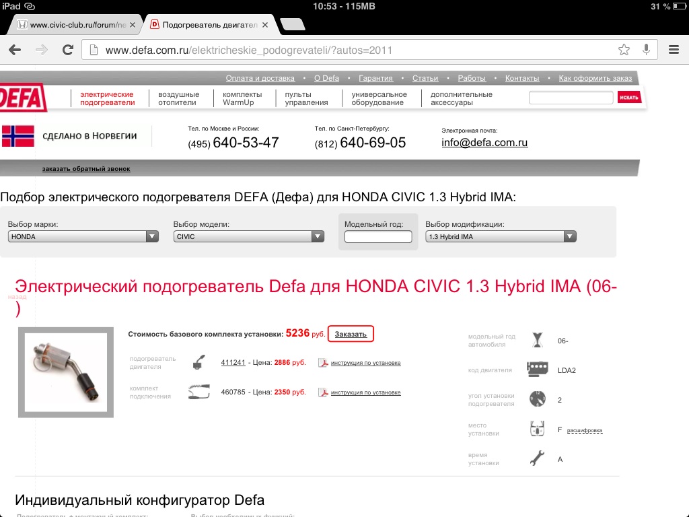Open the Оплата и доставка link
This screenshot has width=689, height=517.
click(x=260, y=78)
